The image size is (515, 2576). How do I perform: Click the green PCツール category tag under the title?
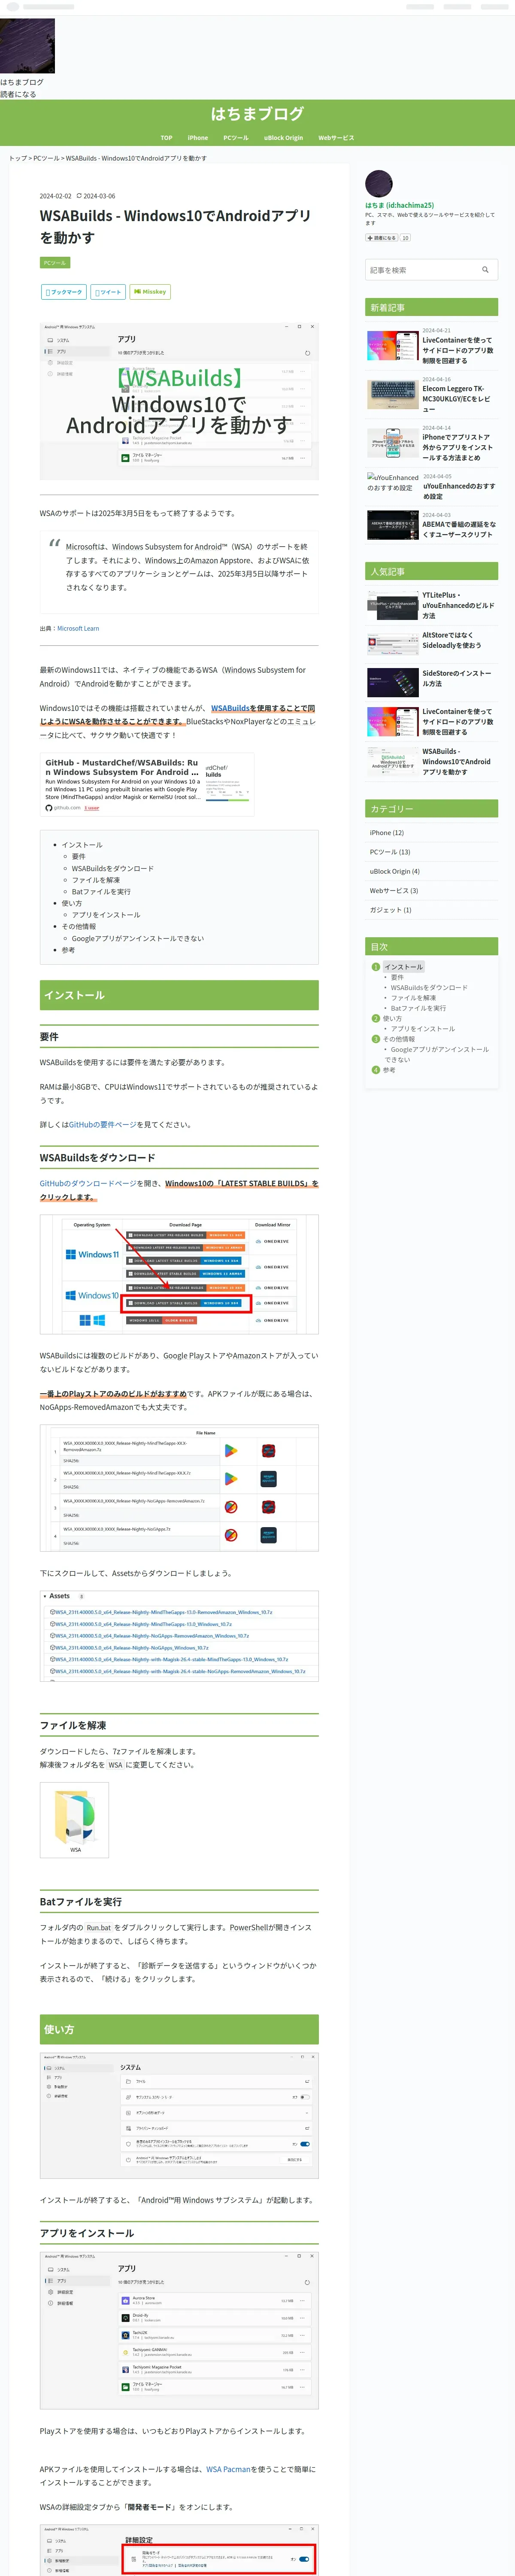[x=55, y=263]
